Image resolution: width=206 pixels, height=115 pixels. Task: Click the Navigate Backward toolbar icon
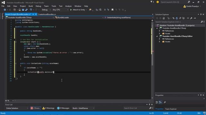point(5,10)
